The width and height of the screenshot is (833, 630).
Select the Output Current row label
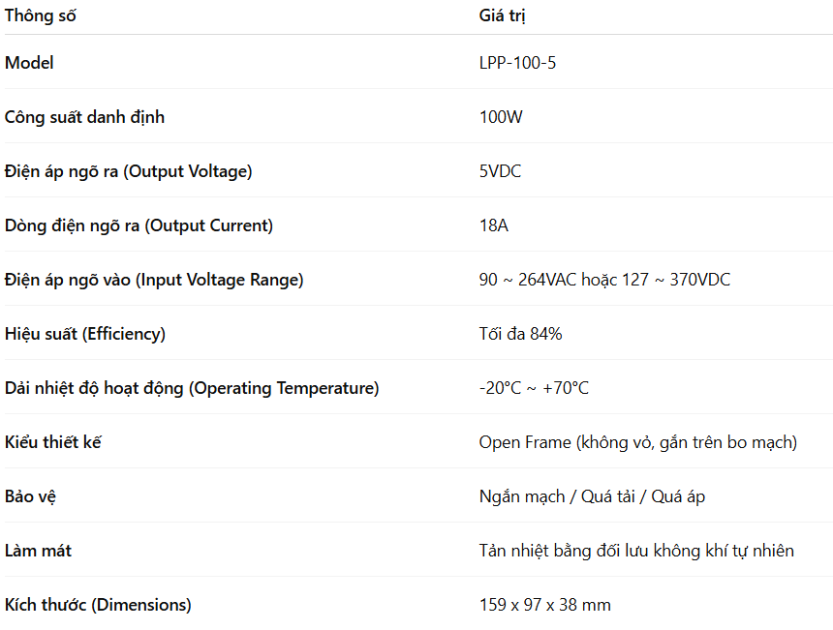point(139,225)
